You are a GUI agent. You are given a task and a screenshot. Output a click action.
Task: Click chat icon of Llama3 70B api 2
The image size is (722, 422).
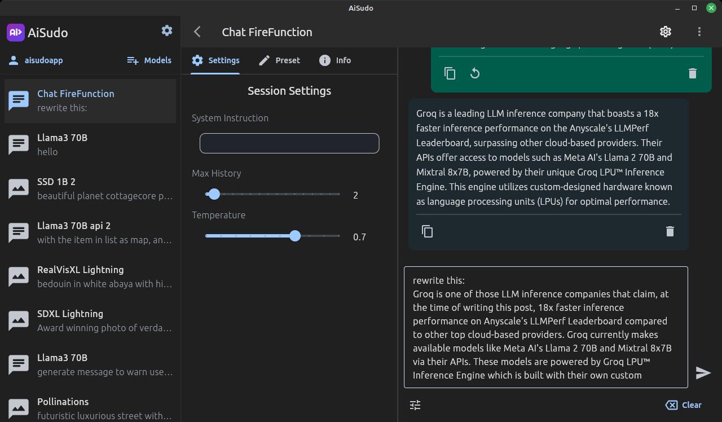[x=19, y=233]
